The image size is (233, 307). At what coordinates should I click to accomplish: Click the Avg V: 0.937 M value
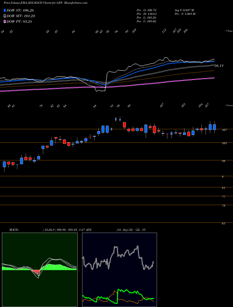[x=184, y=10]
